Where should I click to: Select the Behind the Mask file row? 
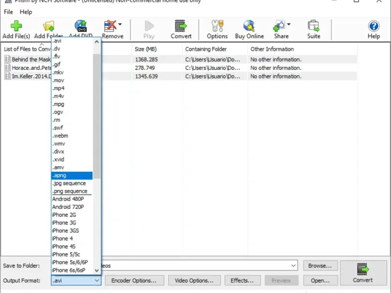click(180, 59)
